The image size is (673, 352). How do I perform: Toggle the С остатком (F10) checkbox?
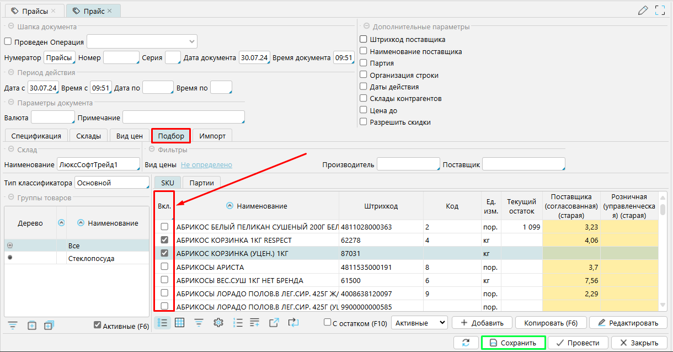328,323
